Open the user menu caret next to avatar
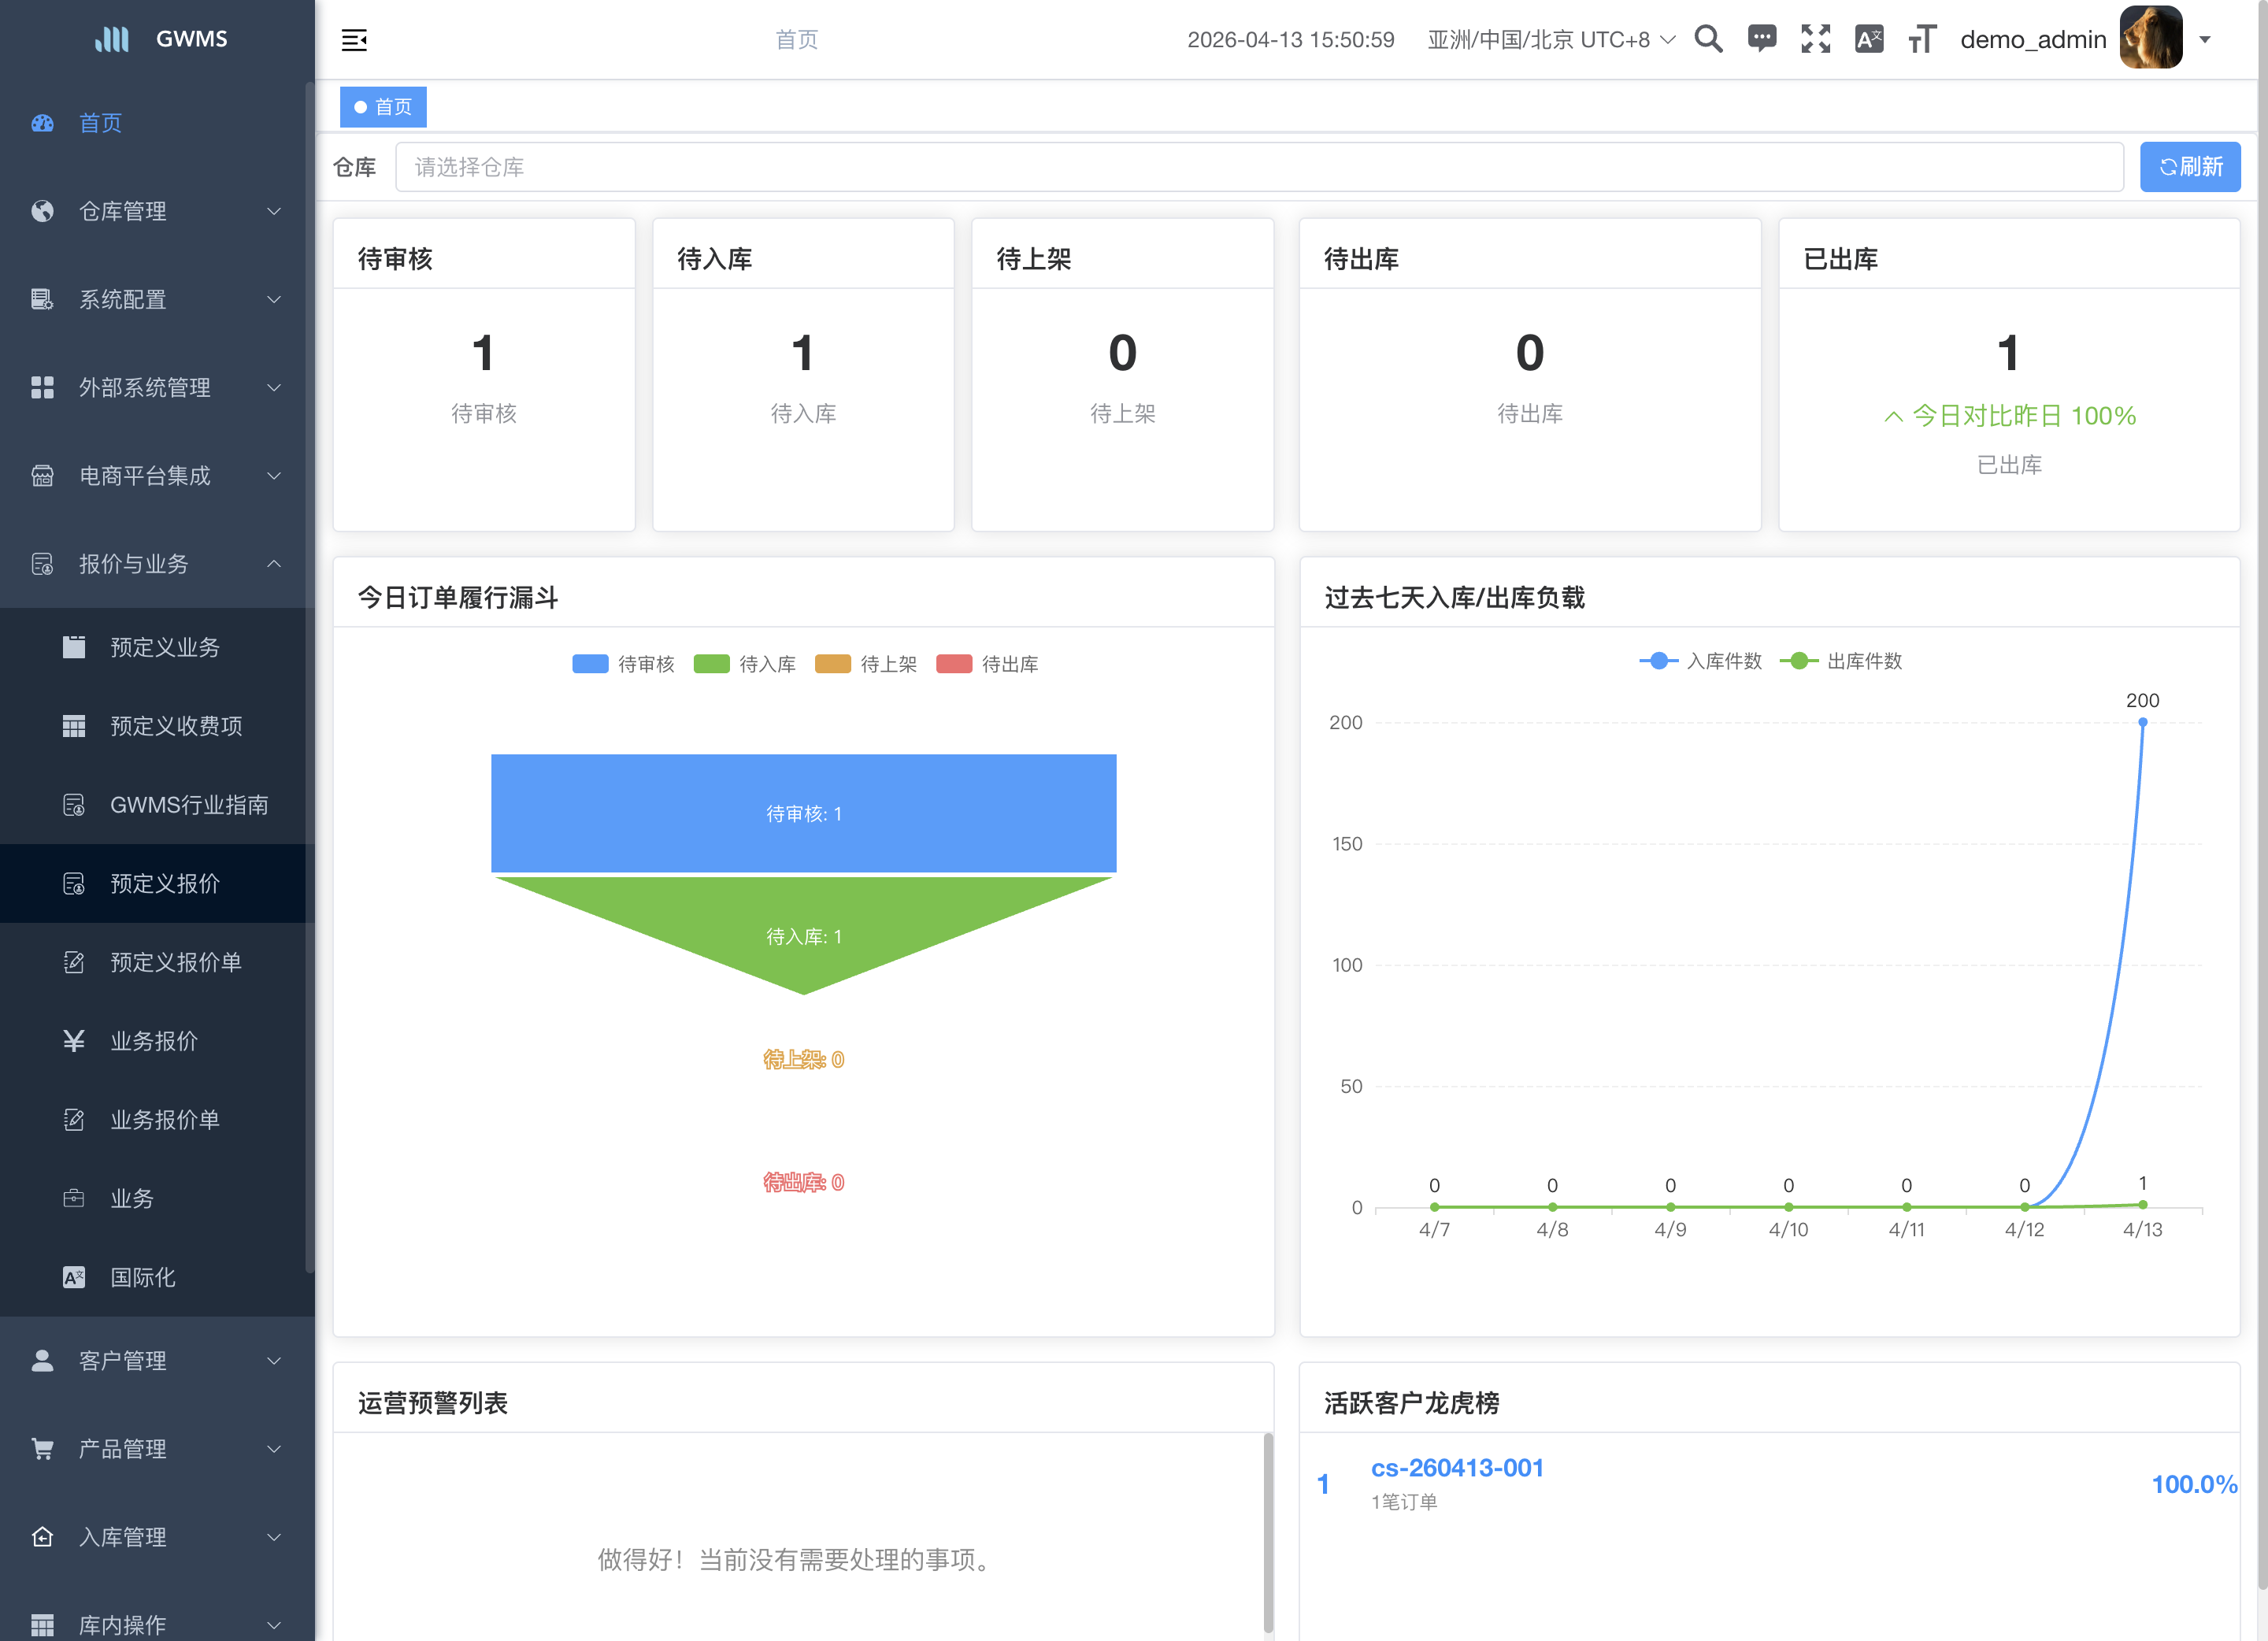 coord(2204,40)
